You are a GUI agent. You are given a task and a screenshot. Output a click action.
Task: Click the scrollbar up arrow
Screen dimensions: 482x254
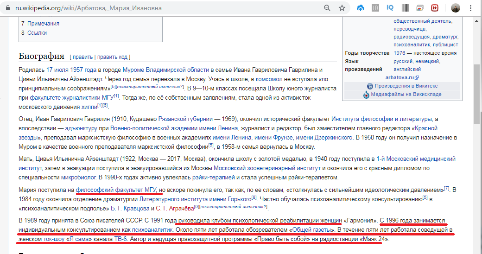(x=477, y=21)
